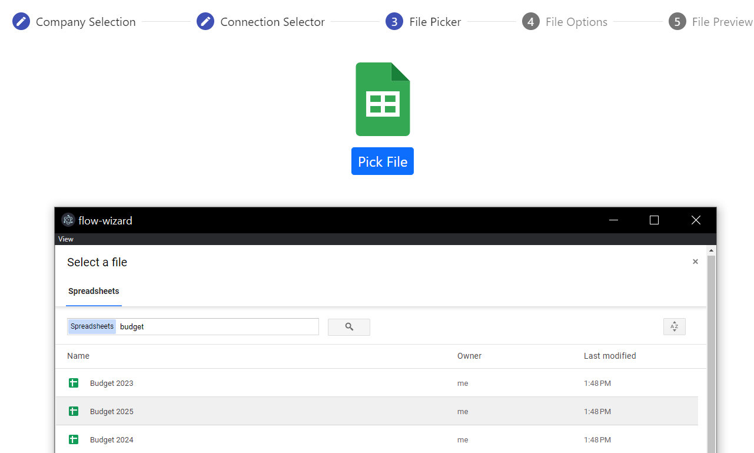Click the Budget 2025 spreadsheet icon
Image resolution: width=754 pixels, height=453 pixels.
click(x=74, y=412)
